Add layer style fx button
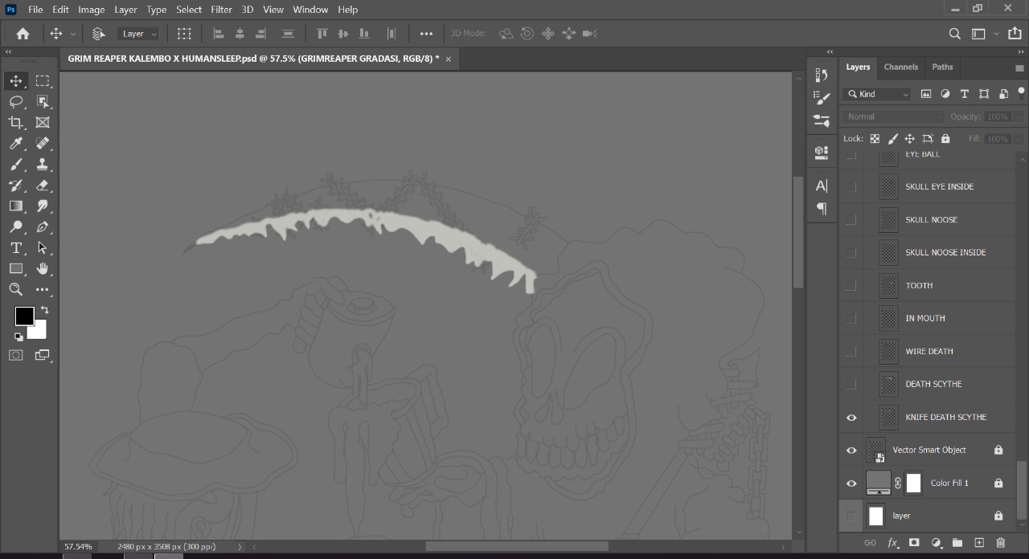The image size is (1029, 559). click(x=892, y=543)
